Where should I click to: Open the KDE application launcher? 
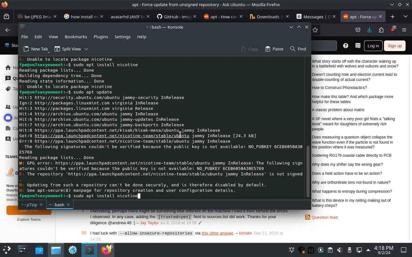click(7, 250)
